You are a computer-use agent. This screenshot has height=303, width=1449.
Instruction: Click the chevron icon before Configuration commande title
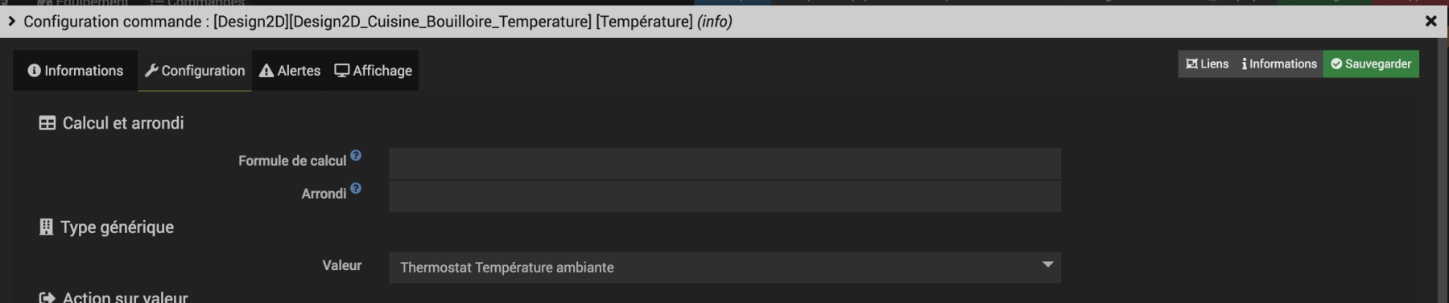(x=11, y=22)
